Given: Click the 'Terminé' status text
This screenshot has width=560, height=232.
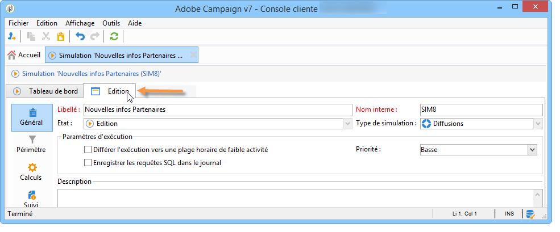Looking at the screenshot, I should [x=20, y=214].
